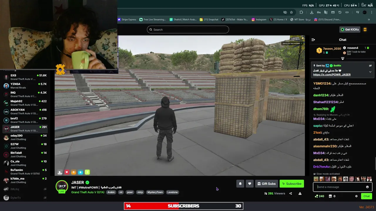Select the powr tag
Image resolution: width=376 pixels, height=211 pixels.
coord(130,192)
